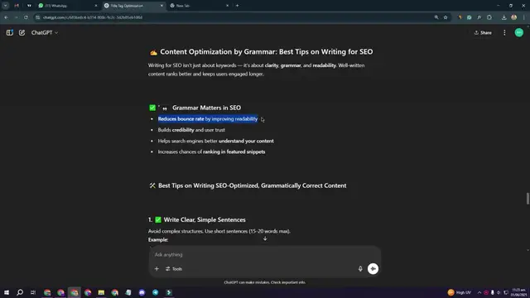Show hidden system tray icons chevron

[479, 292]
